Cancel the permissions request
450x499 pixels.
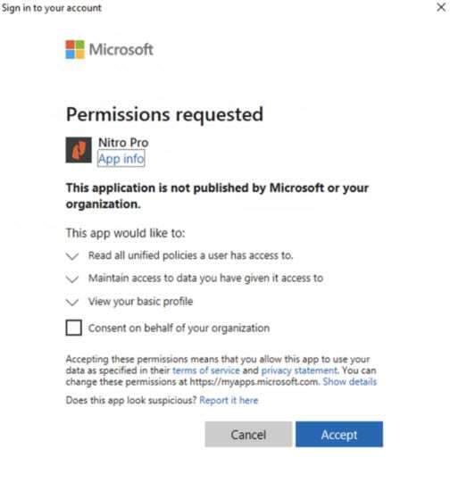pos(248,435)
